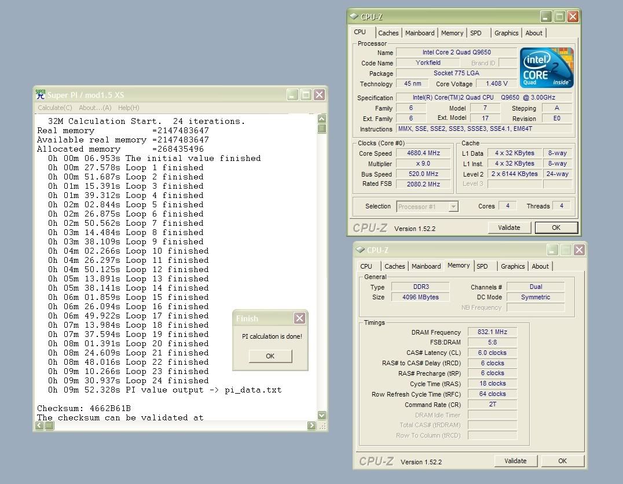623x484 pixels.
Task: Switch to Mainboard tab in upper CPU-Z window
Action: tap(420, 33)
